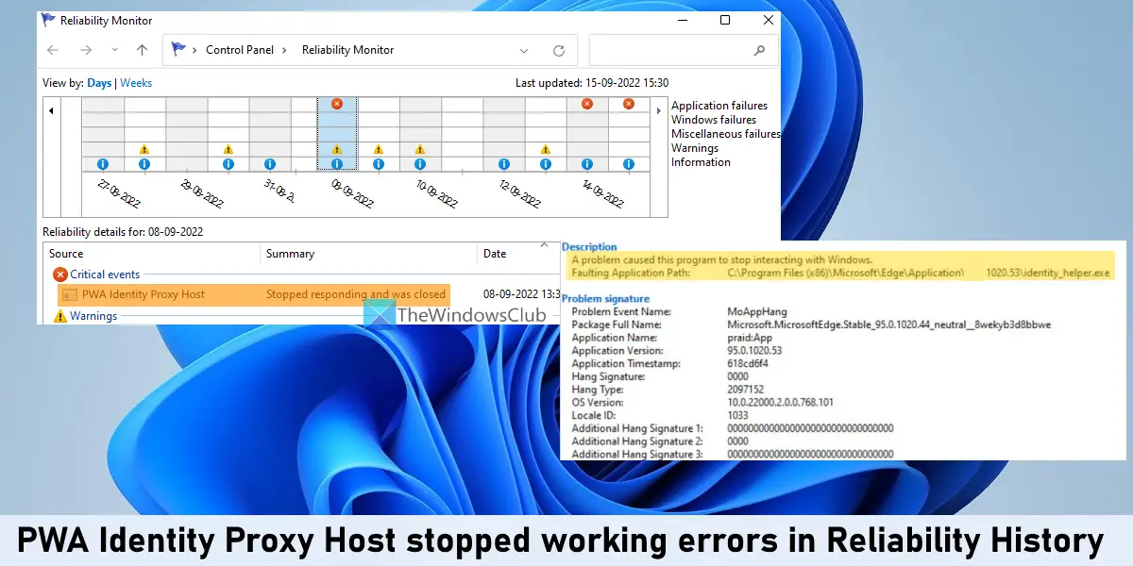
Task: Click the critical error icon in selected 08-09-2022 column
Action: tap(337, 104)
